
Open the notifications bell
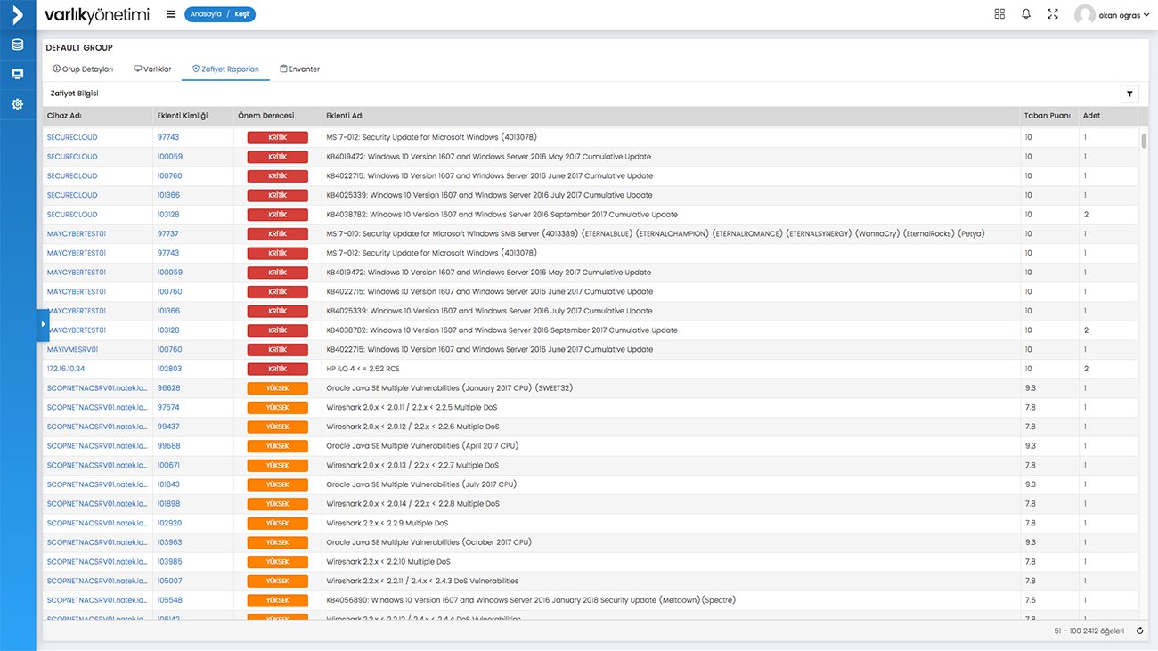[x=1026, y=14]
